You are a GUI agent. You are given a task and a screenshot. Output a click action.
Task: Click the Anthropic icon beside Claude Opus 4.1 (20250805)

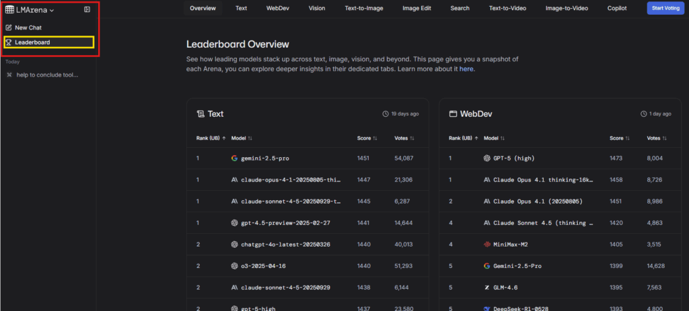coord(487,202)
